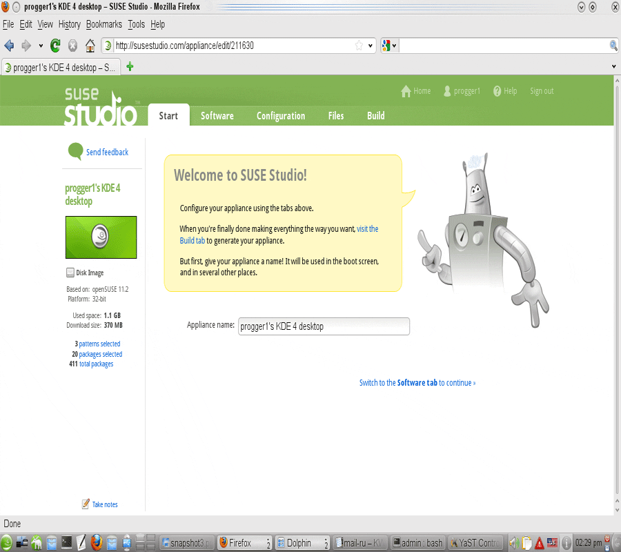Viewport: 621px width, 552px height.
Task: Open the Tools menu
Action: click(x=136, y=24)
